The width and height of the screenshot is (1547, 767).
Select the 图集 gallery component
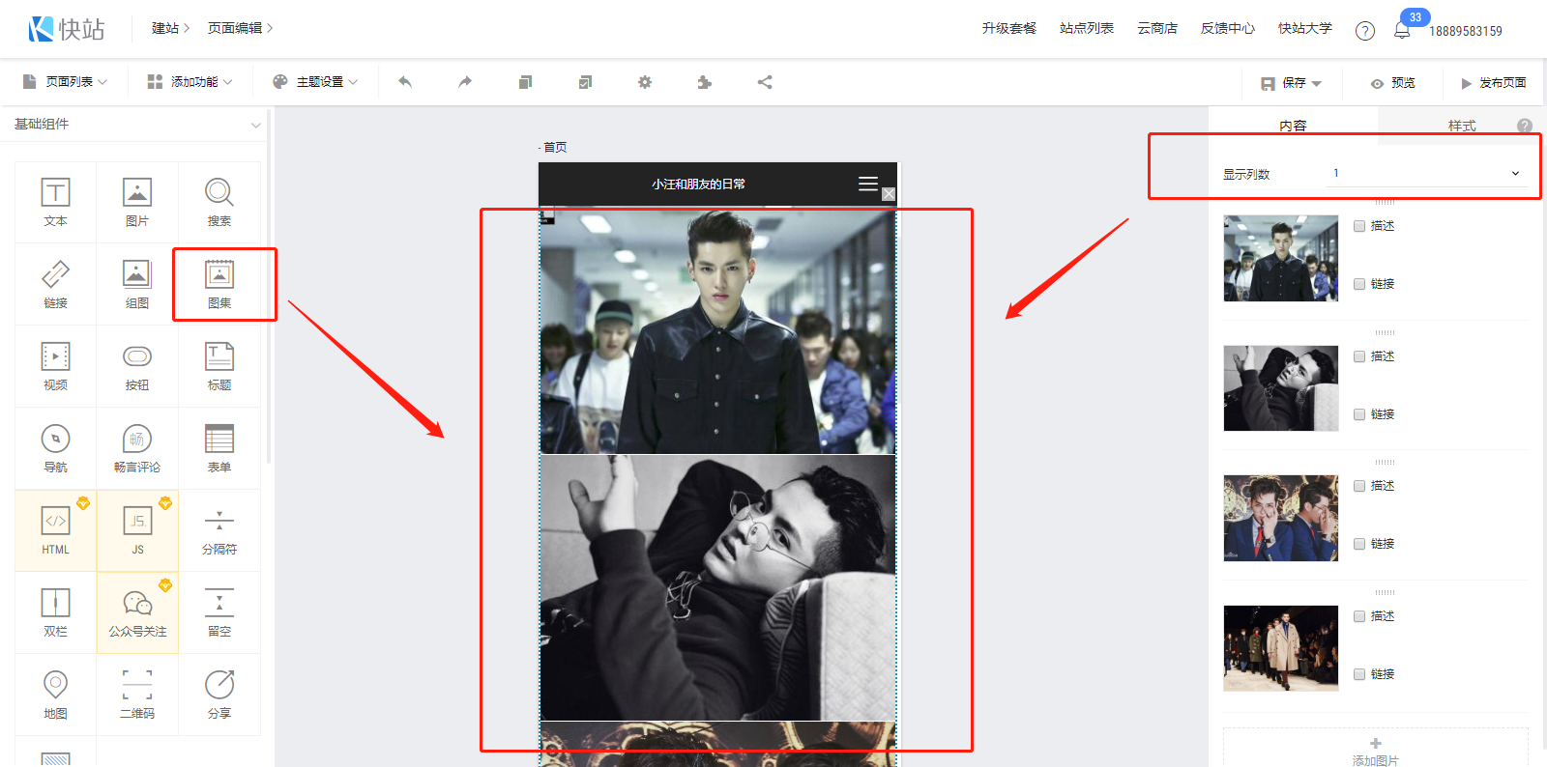[219, 283]
